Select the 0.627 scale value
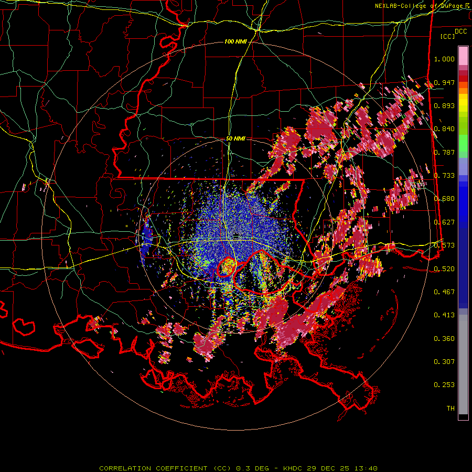 click(x=444, y=222)
